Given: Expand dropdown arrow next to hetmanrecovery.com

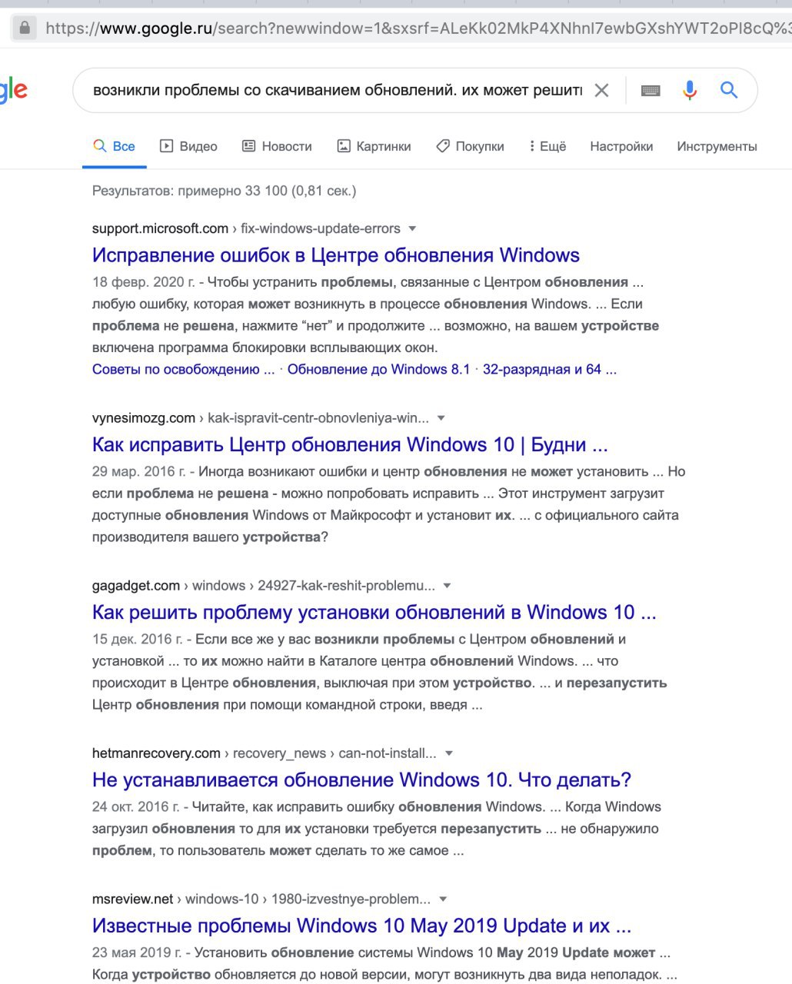Looking at the screenshot, I should [448, 753].
